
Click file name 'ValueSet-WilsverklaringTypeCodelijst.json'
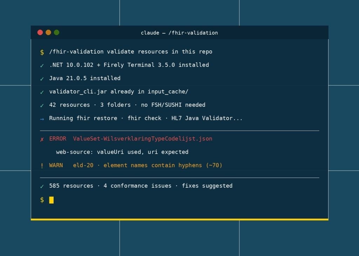click(x=143, y=139)
